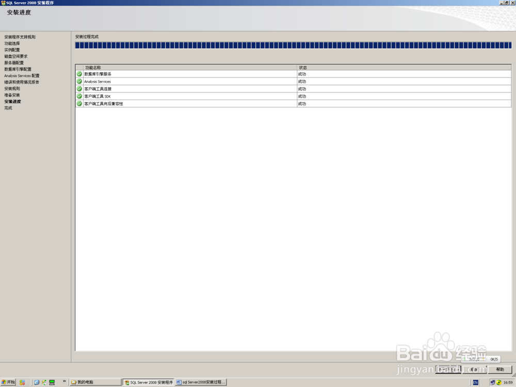Click the green check icon for Analysis Services

tap(79, 82)
